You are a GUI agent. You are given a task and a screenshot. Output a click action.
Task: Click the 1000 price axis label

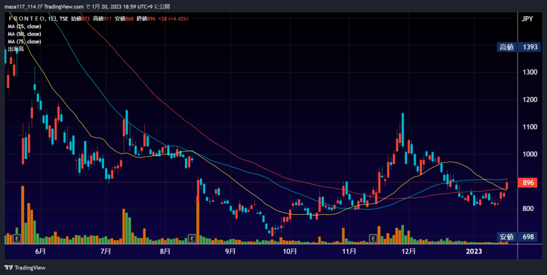point(530,154)
